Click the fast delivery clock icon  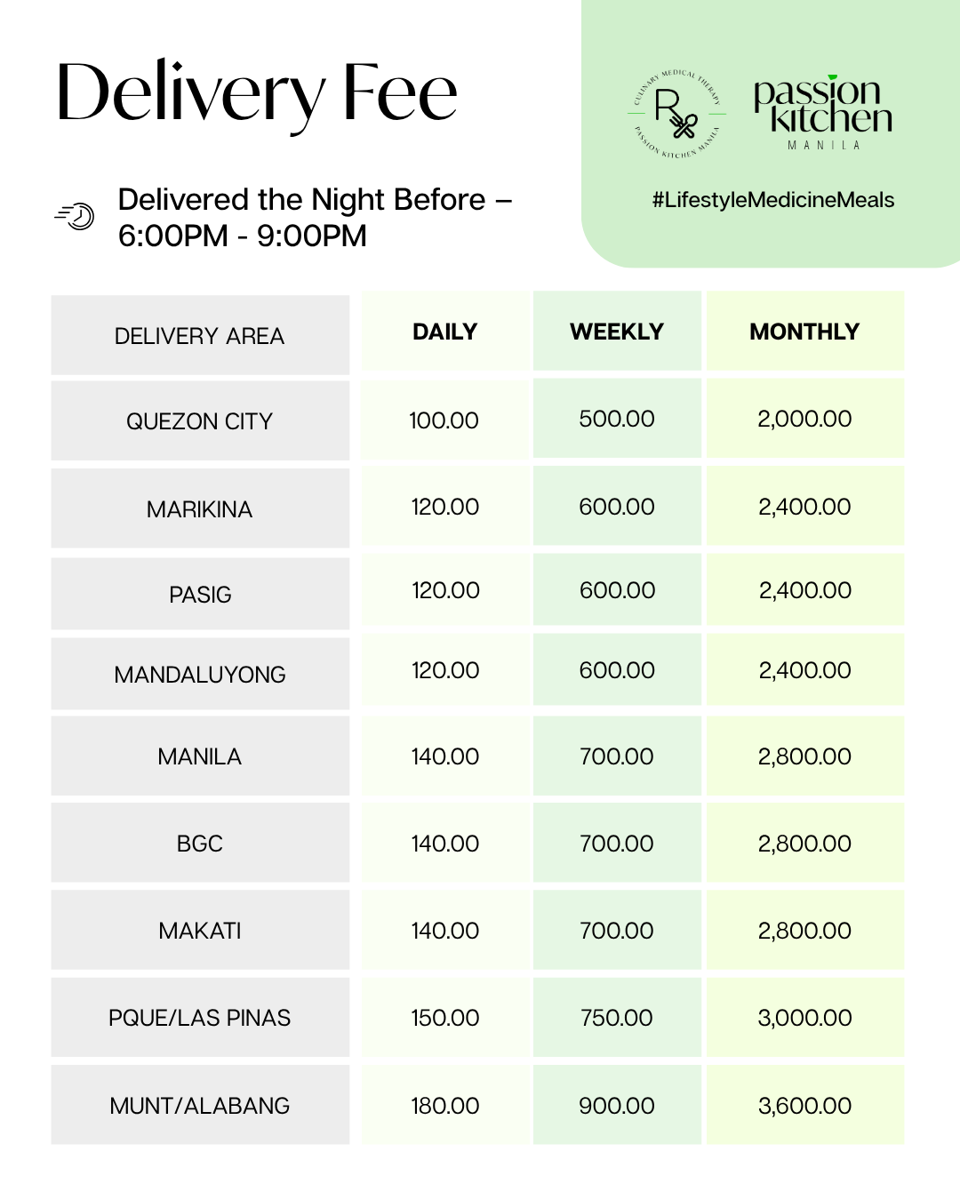(76, 216)
